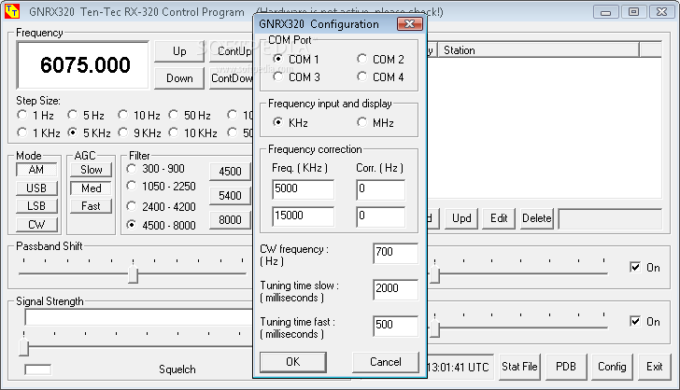The image size is (680, 390).
Task: Set mode to LSB
Action: click(36, 206)
